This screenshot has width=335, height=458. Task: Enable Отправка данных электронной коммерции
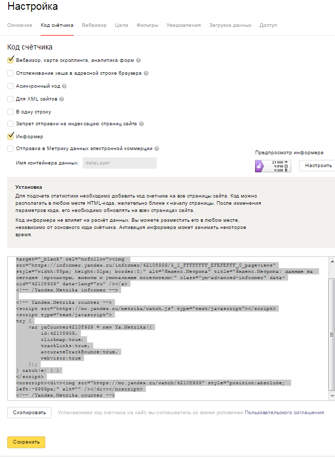[x=10, y=149]
